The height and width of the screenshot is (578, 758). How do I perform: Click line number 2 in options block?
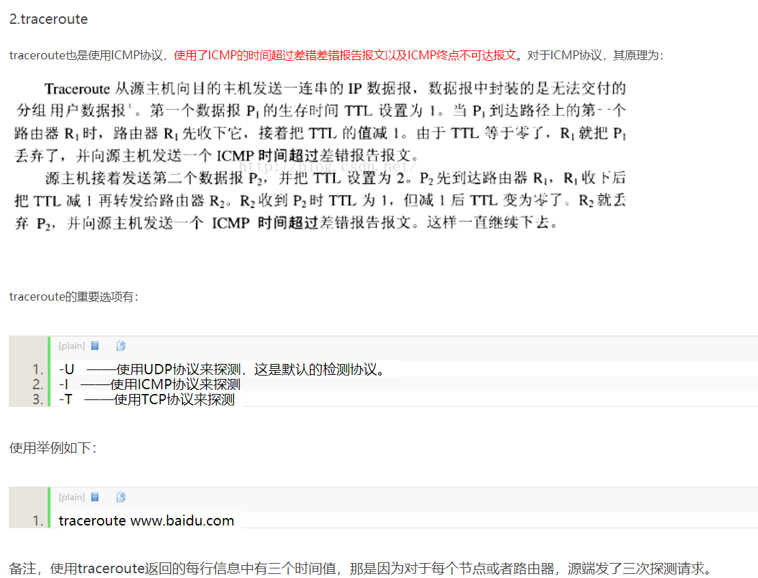[38, 384]
